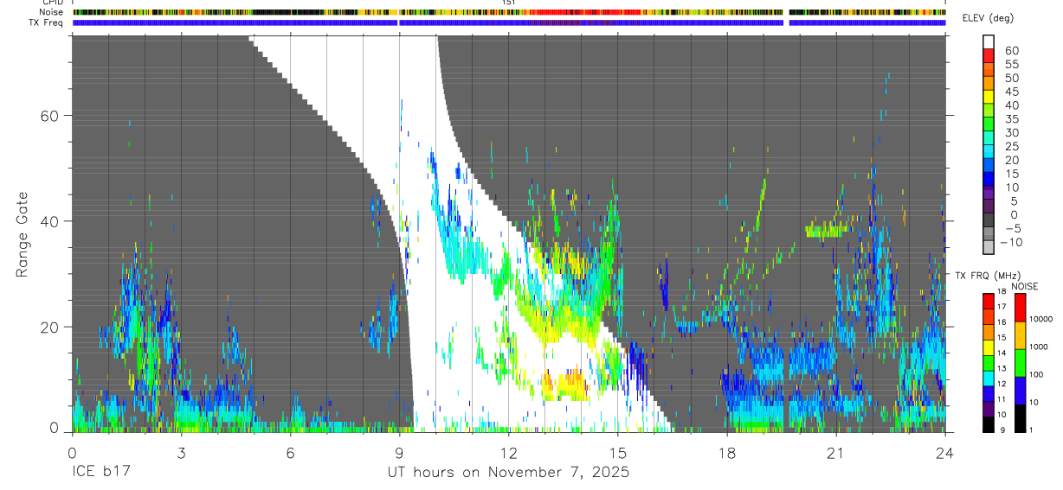Click hour tick label 9 on time axis
The height and width of the screenshot is (490, 1063).
[x=399, y=453]
